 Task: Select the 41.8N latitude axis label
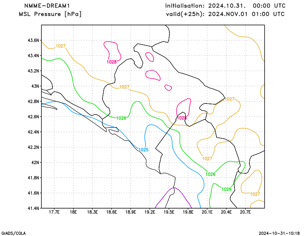point(33,178)
